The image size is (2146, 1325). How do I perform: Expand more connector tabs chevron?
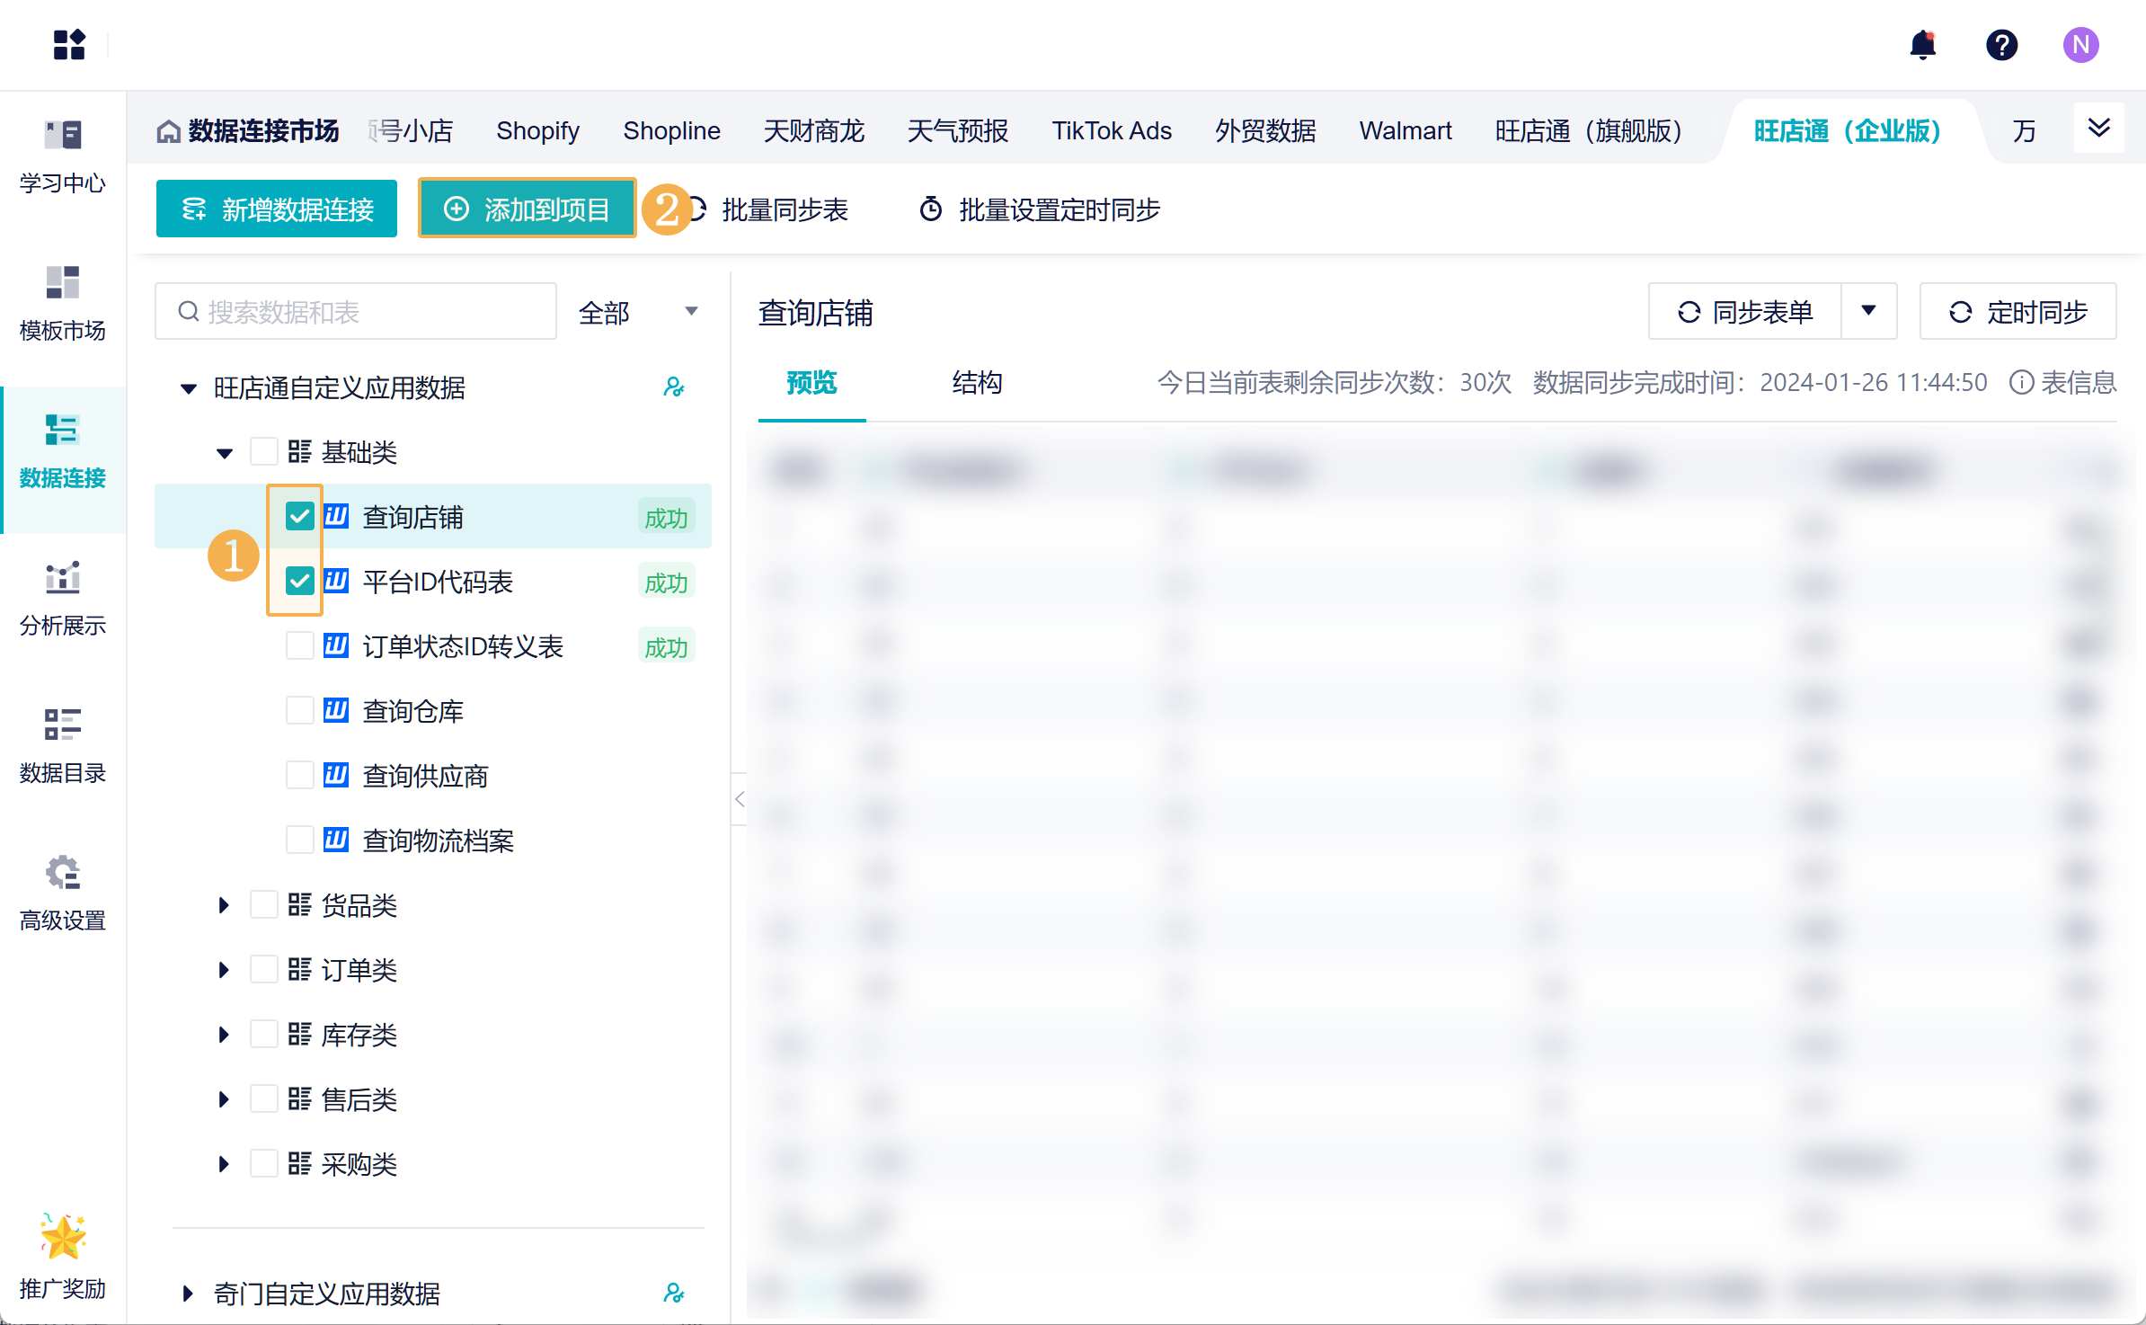[x=2099, y=128]
